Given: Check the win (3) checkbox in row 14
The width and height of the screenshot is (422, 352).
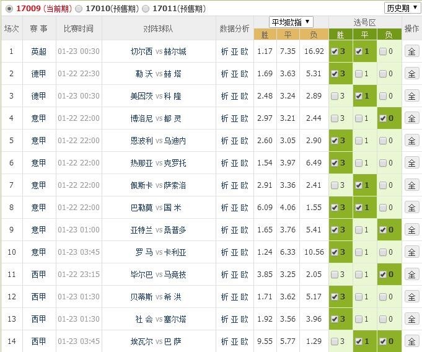Looking at the screenshot, I should pyautogui.click(x=335, y=341).
